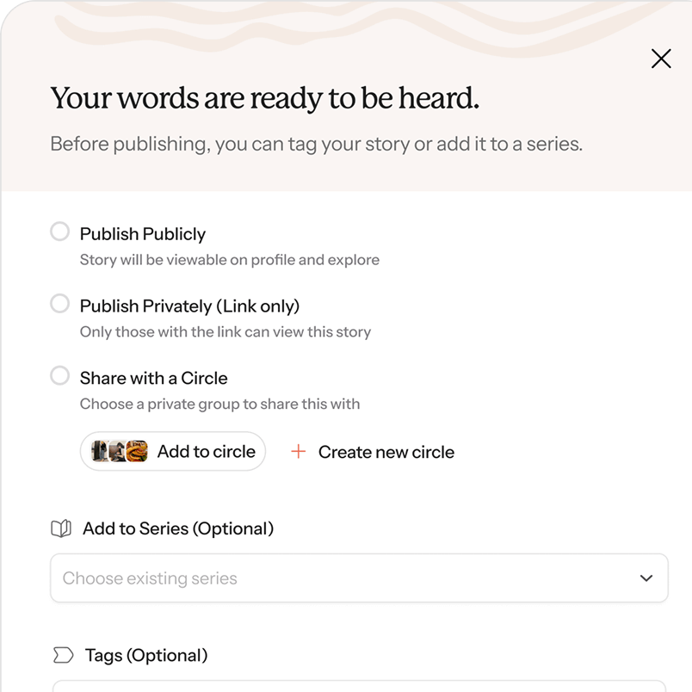Click the Publish Publicly label text
This screenshot has width=692, height=692.
click(x=143, y=234)
